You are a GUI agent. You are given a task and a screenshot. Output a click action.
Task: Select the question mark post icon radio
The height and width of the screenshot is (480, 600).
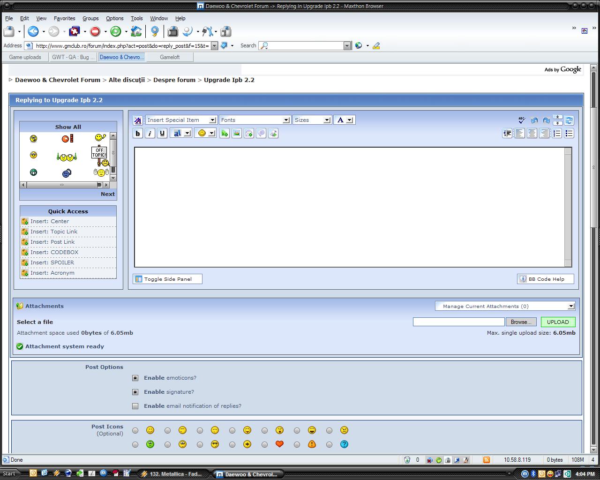coord(329,444)
